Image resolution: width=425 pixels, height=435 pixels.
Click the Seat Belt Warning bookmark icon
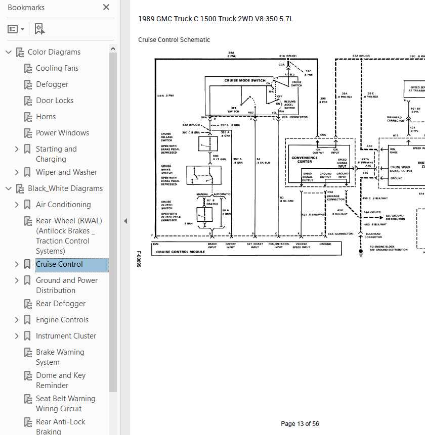pyautogui.click(x=28, y=399)
